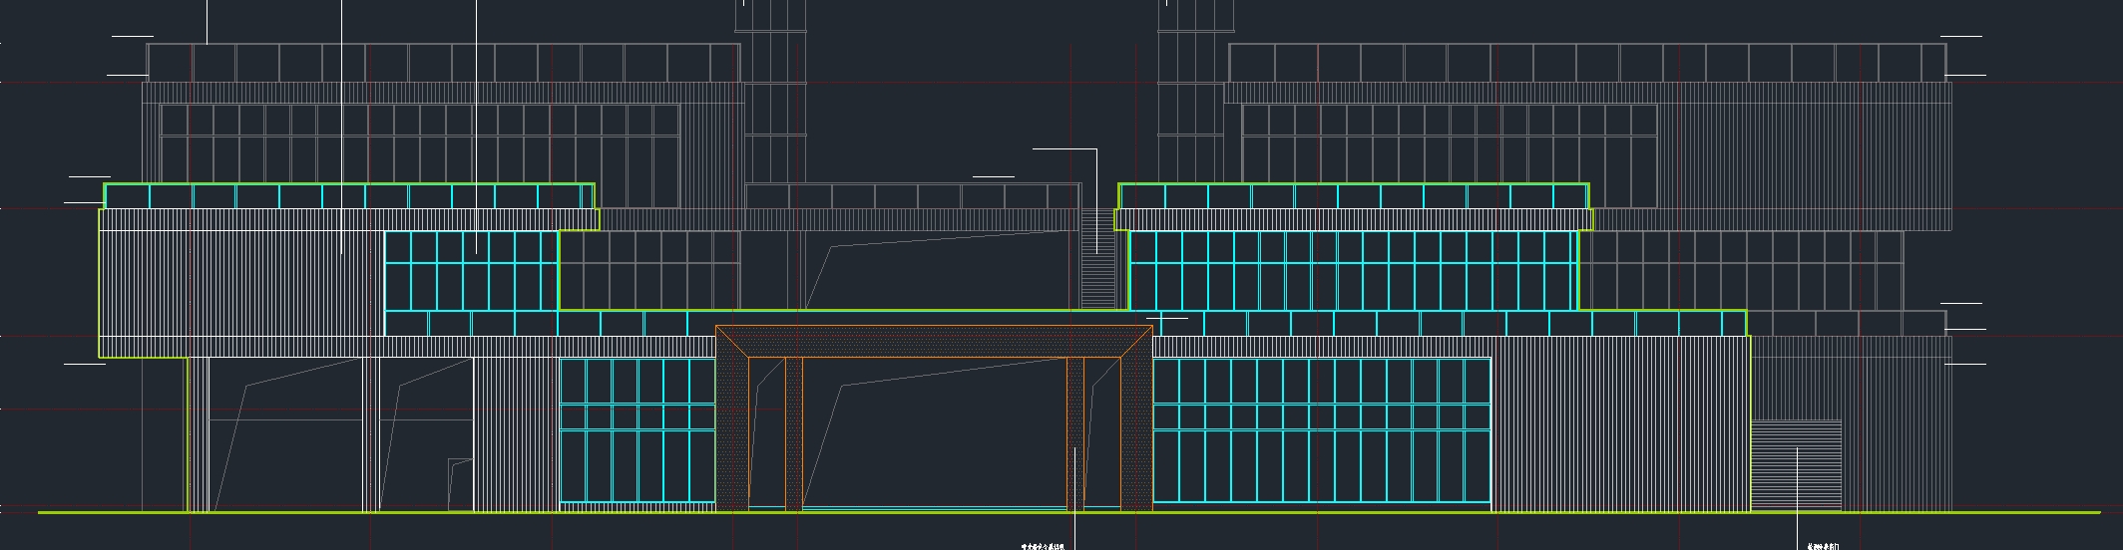2123x550 pixels.
Task: Select the right ground-floor cyan window grid
Action: pos(1321,430)
